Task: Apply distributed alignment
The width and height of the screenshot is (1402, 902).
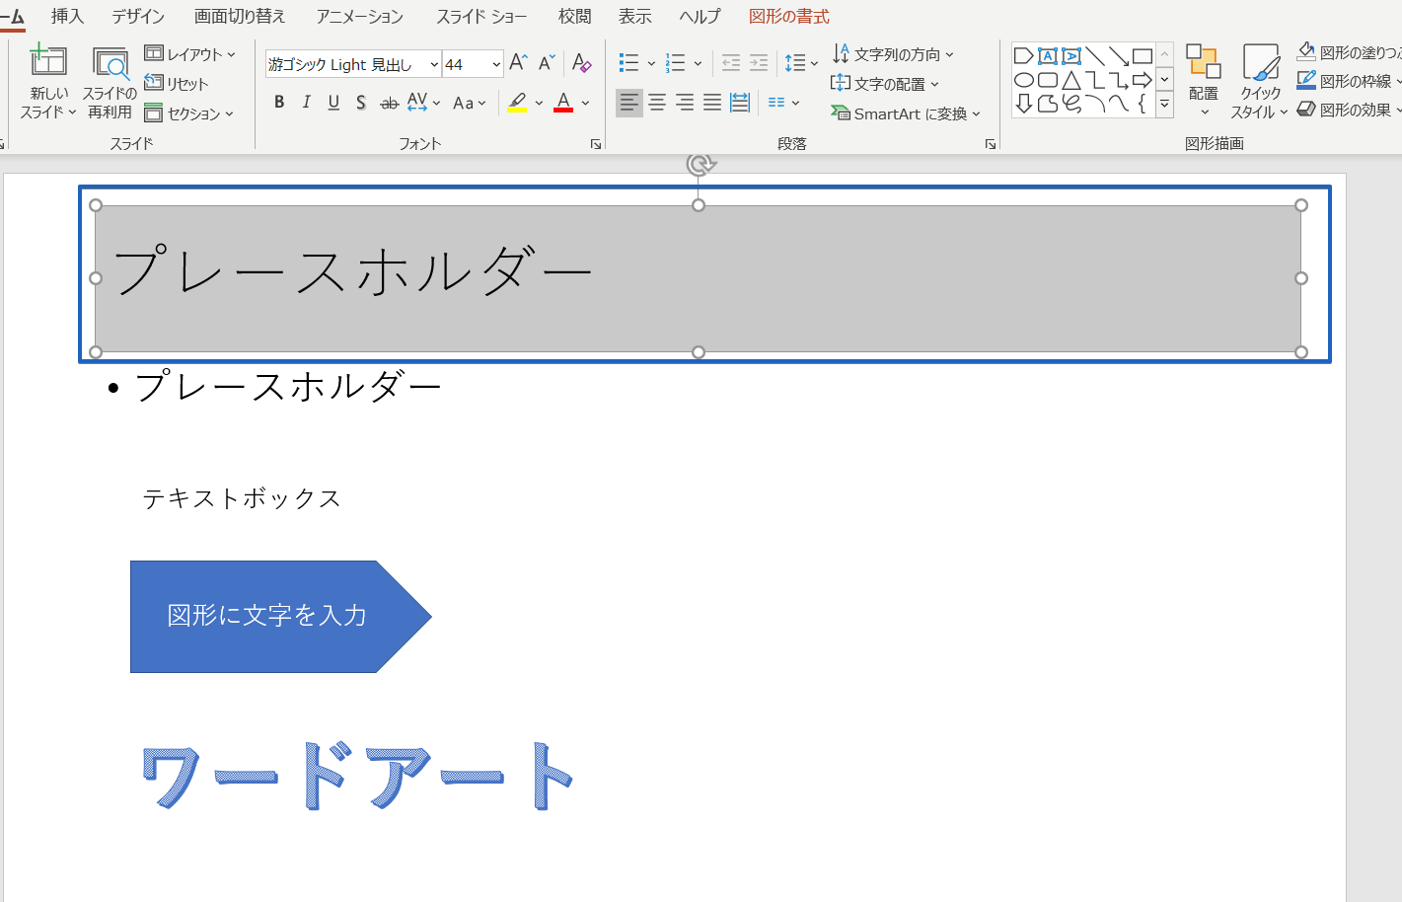Action: coord(740,103)
